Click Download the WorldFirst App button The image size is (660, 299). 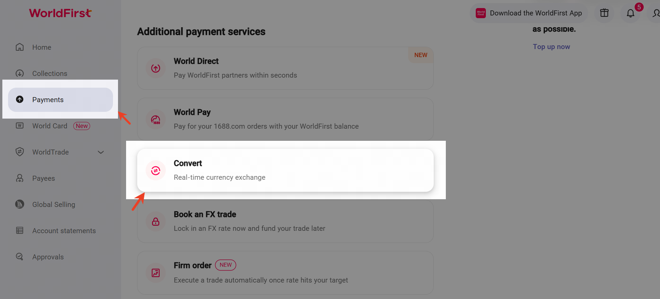tap(529, 13)
